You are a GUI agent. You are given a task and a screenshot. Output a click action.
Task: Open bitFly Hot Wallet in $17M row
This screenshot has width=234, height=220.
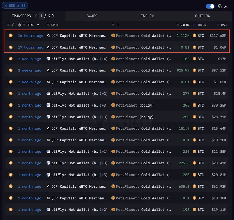pos(75,59)
